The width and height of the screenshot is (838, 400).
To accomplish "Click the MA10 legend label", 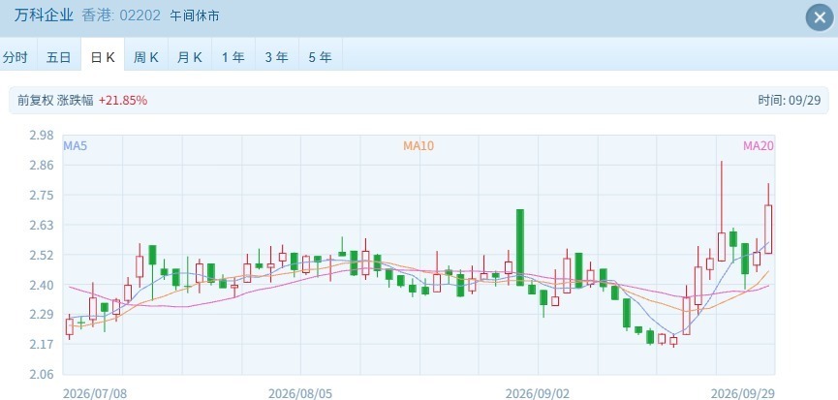I will 419,146.
